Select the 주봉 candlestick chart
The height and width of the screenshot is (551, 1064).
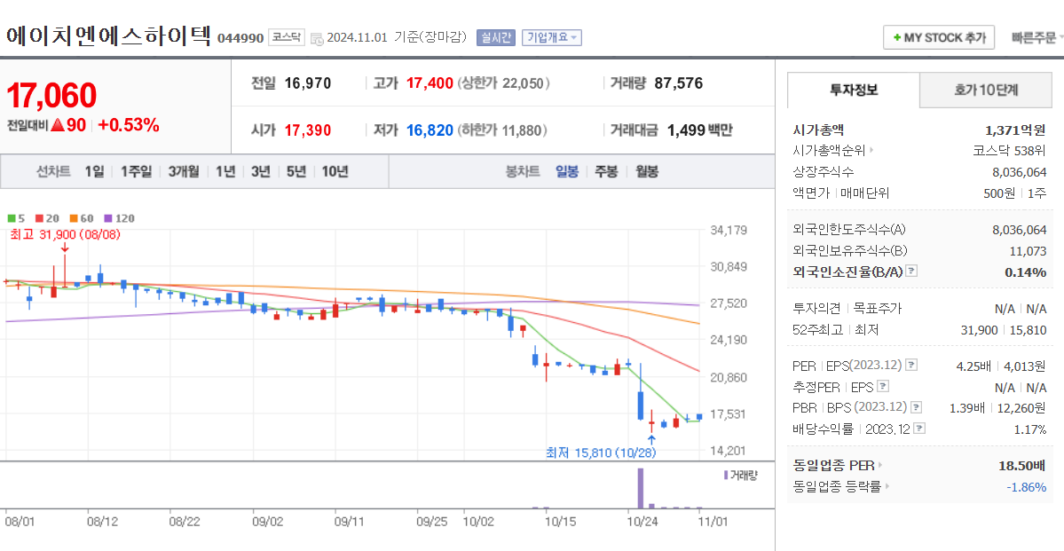pyautogui.click(x=606, y=171)
